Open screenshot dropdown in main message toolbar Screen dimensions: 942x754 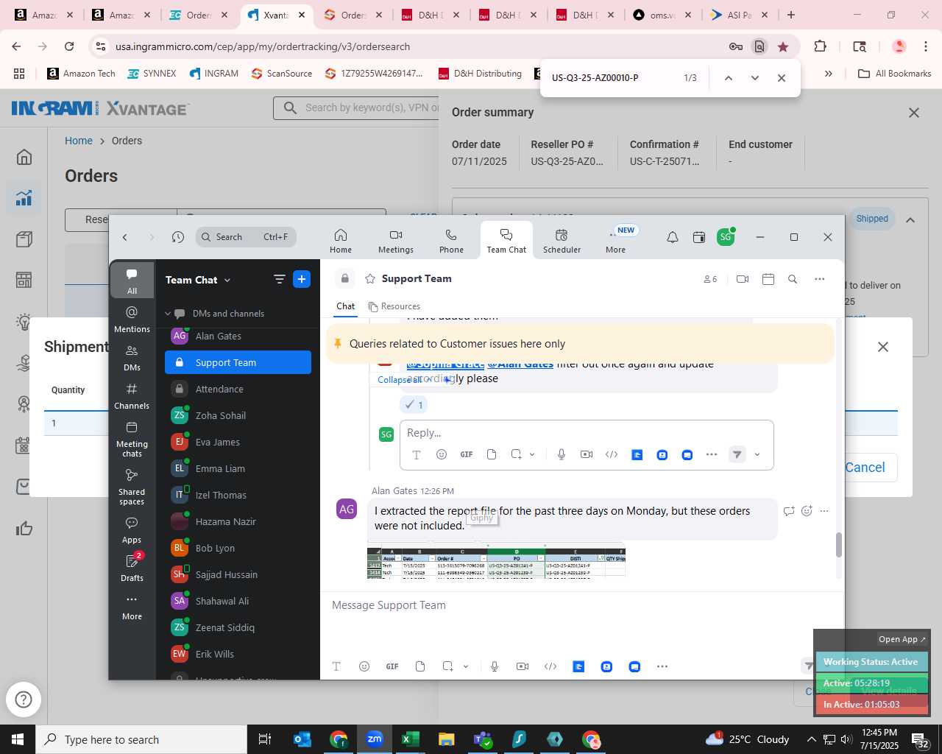pos(466,666)
